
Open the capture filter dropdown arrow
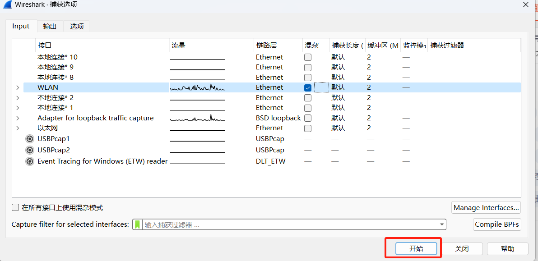click(441, 224)
